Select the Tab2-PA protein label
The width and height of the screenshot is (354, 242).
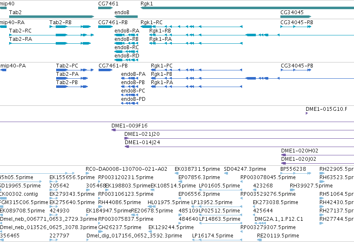pos(67,74)
